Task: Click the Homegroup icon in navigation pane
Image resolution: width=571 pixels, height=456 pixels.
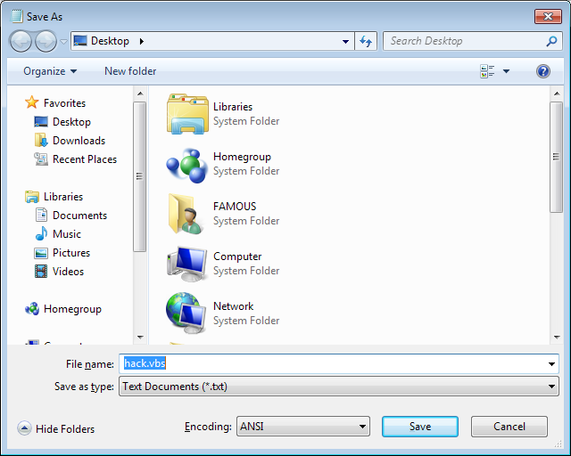Action: point(32,309)
